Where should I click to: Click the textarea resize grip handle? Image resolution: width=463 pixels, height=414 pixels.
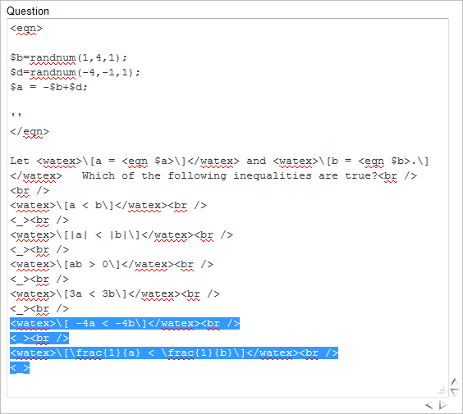[442, 391]
